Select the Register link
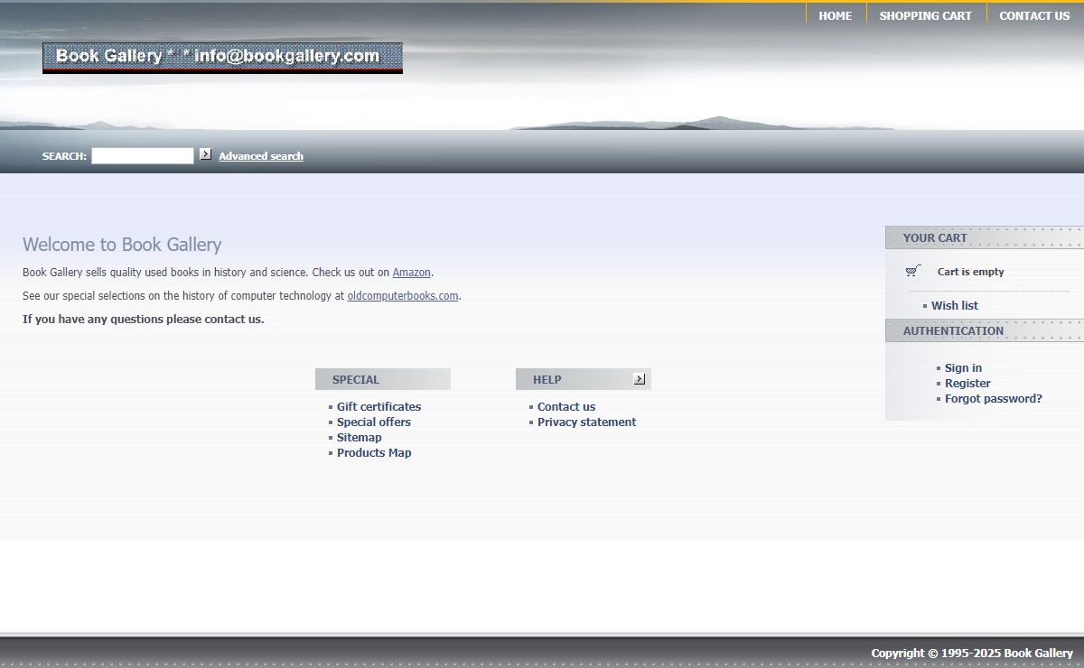This screenshot has width=1084, height=668. [967, 384]
